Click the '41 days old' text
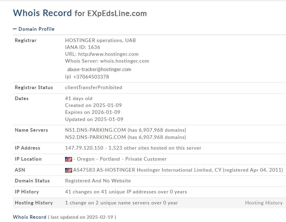This screenshot has height=222, width=286. point(79,99)
